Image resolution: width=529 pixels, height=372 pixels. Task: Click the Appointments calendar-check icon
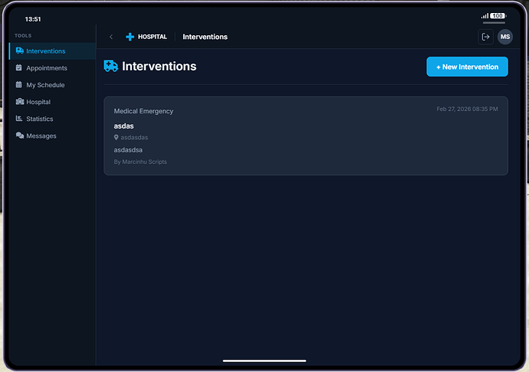(x=19, y=68)
